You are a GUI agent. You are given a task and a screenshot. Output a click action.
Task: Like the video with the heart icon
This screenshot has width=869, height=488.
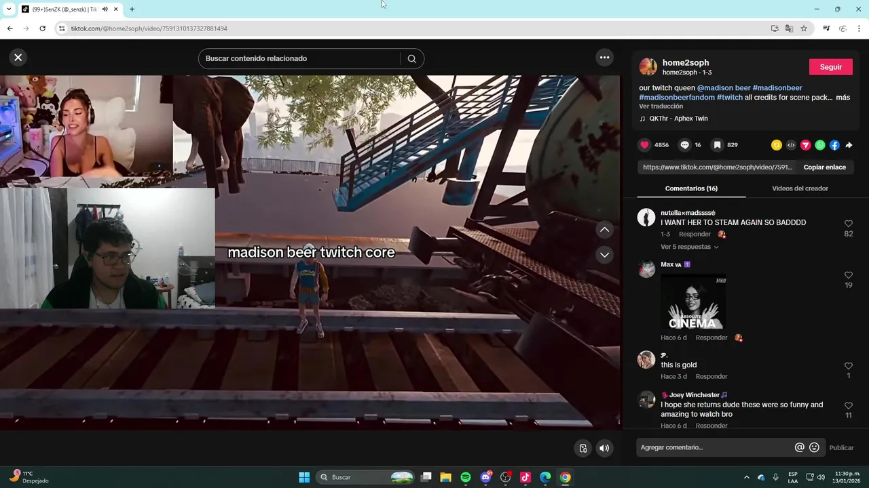[x=645, y=145]
